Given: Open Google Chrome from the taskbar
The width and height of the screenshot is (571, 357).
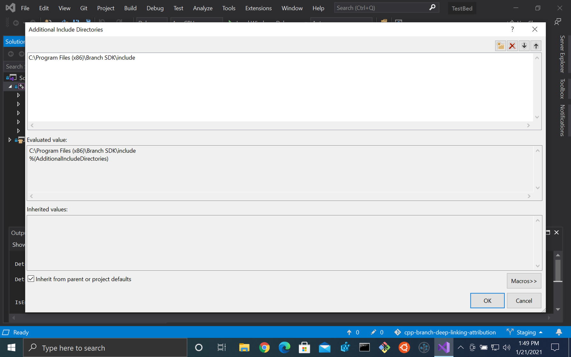Looking at the screenshot, I should (264, 347).
